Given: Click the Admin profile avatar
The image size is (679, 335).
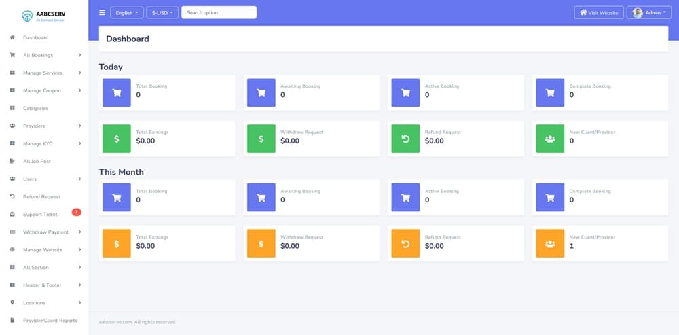Looking at the screenshot, I should pyautogui.click(x=637, y=12).
